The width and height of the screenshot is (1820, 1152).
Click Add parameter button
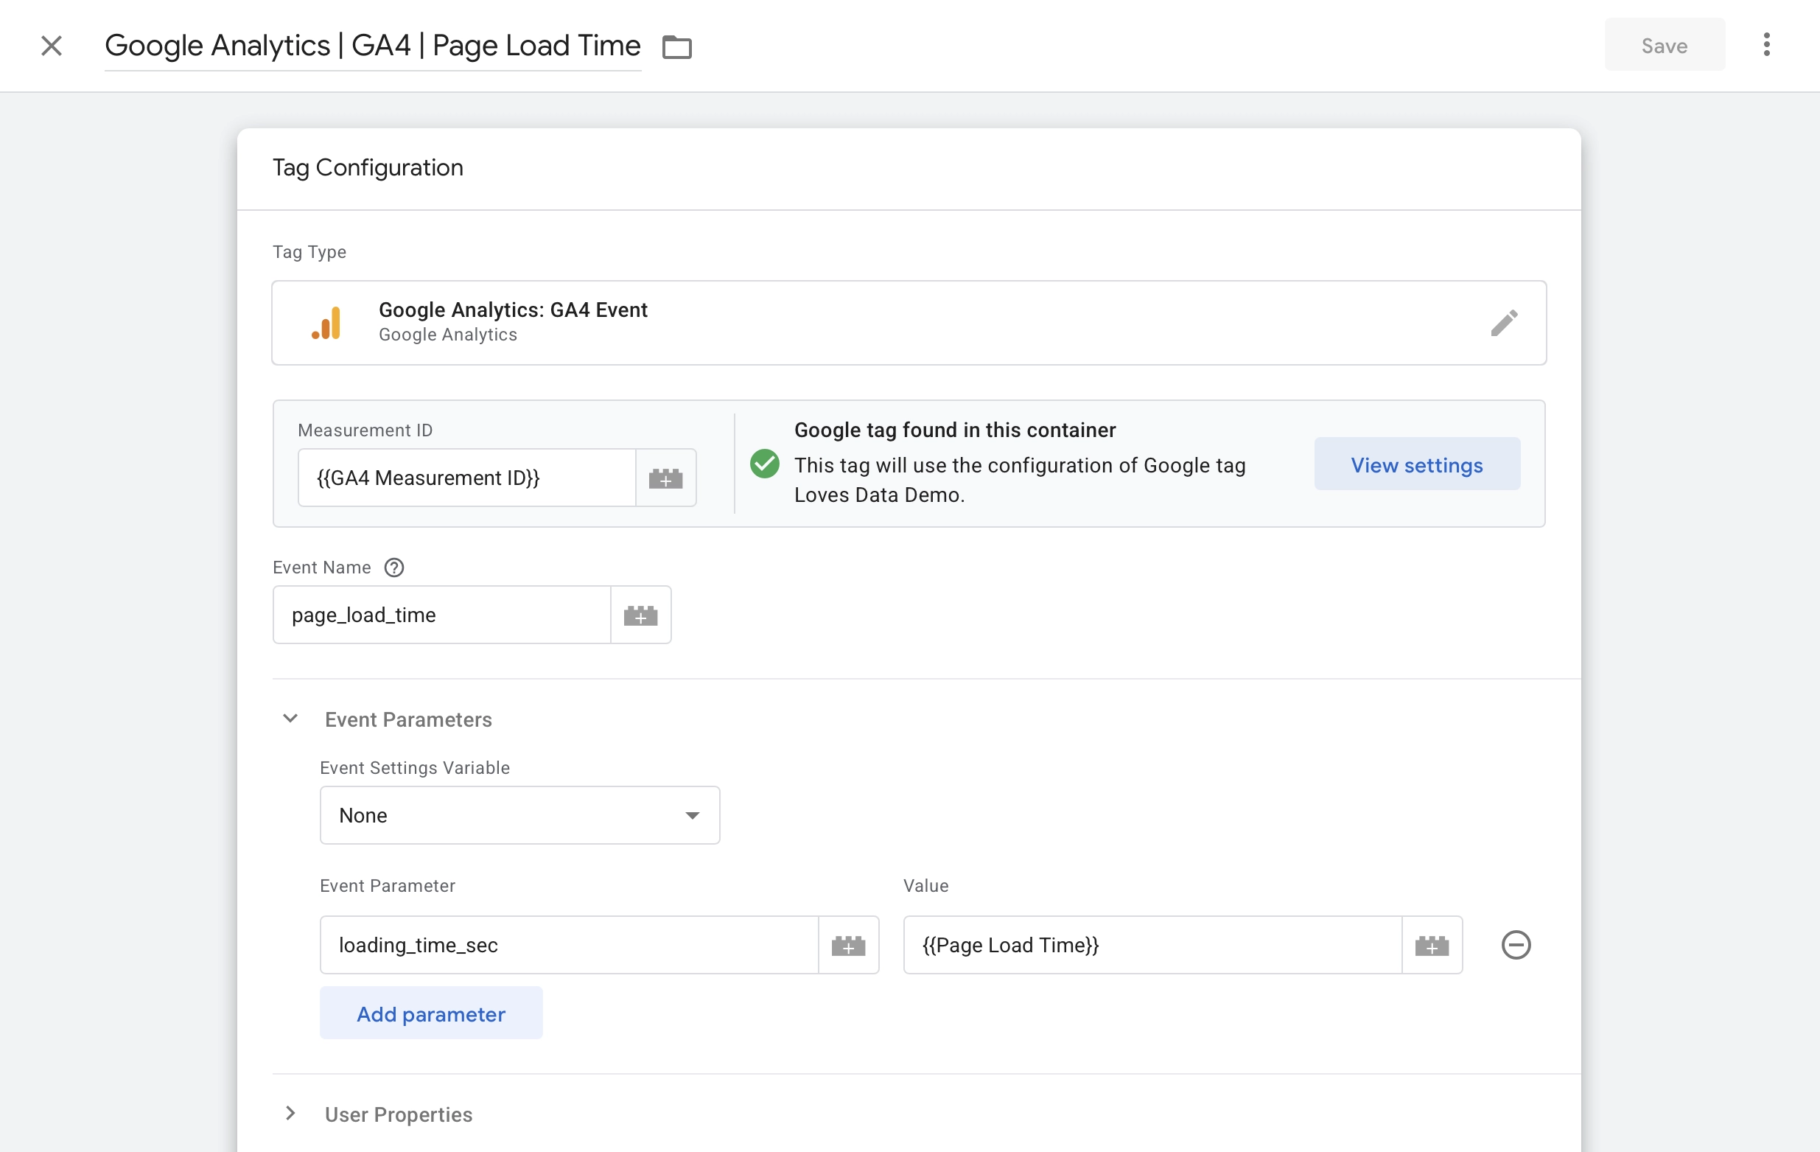click(431, 1013)
